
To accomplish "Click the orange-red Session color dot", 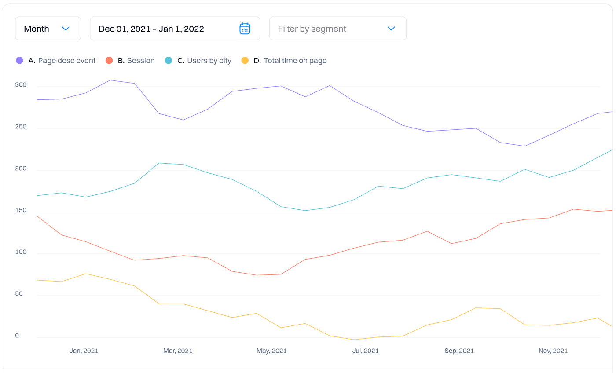I will (109, 61).
